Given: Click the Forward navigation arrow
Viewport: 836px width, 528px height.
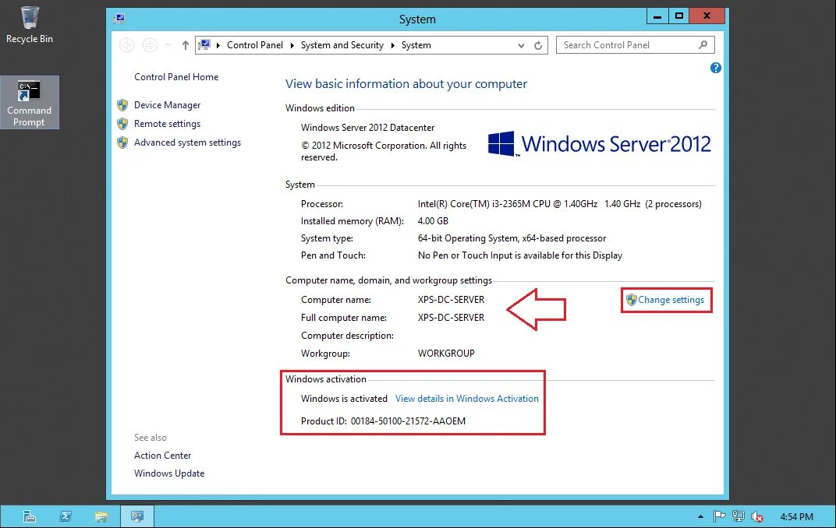Looking at the screenshot, I should coord(150,45).
